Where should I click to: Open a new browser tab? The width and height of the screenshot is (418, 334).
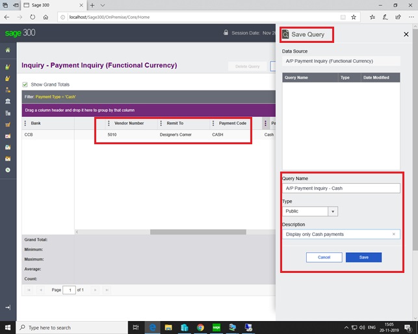coord(92,5)
